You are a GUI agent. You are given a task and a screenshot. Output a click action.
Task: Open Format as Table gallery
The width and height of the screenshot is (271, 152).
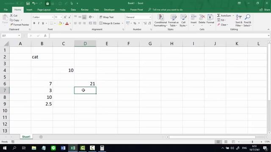173,21
